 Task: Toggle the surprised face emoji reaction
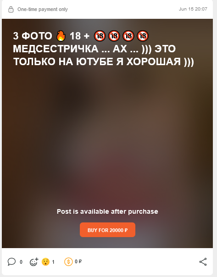click(45, 261)
